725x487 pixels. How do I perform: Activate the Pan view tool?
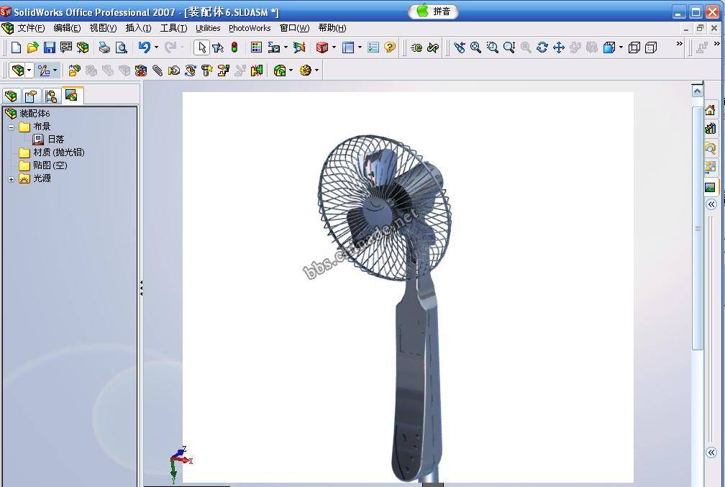pyautogui.click(x=559, y=47)
